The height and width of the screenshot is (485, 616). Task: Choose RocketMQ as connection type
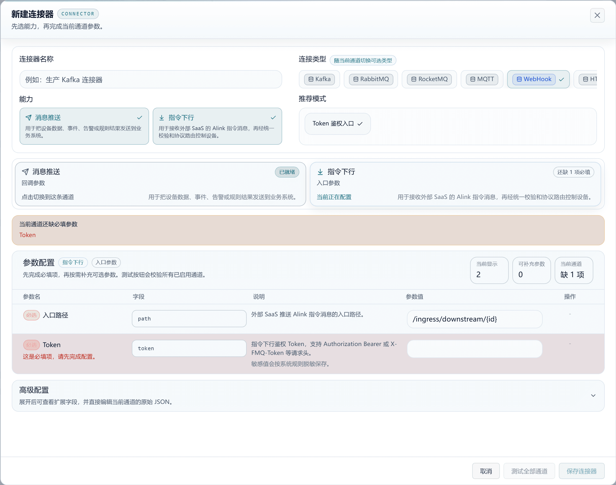pyautogui.click(x=429, y=79)
